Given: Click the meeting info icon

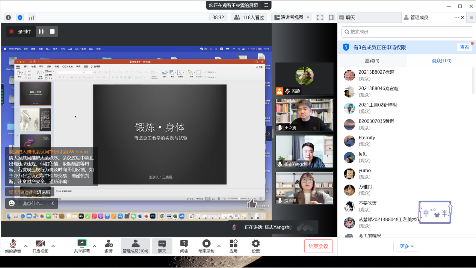Looking at the screenshot, I should [8, 18].
